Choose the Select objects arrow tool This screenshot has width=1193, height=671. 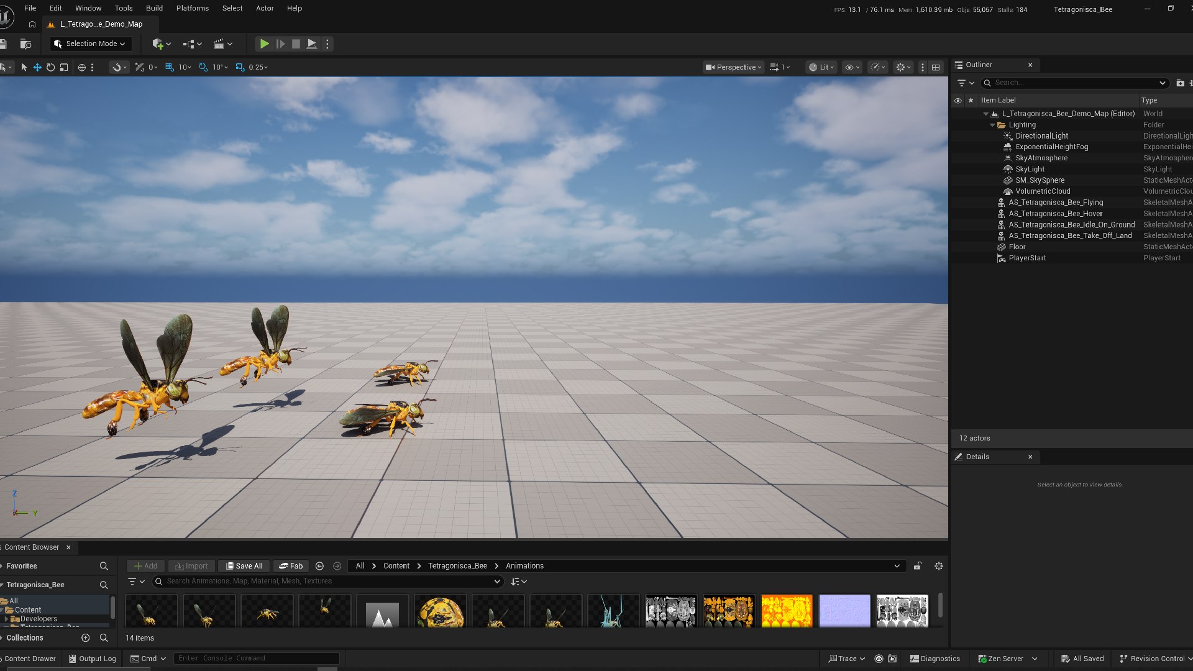coord(24,67)
